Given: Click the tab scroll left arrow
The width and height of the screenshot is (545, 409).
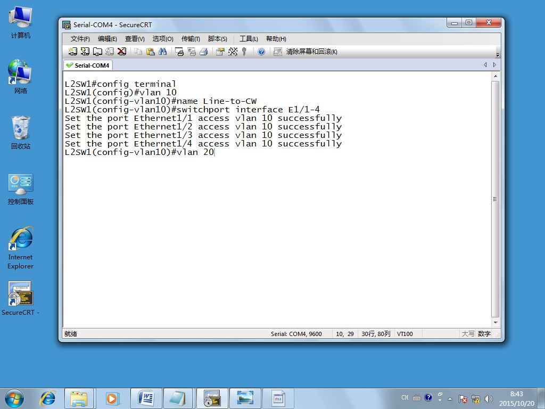Looking at the screenshot, I should coord(485,64).
